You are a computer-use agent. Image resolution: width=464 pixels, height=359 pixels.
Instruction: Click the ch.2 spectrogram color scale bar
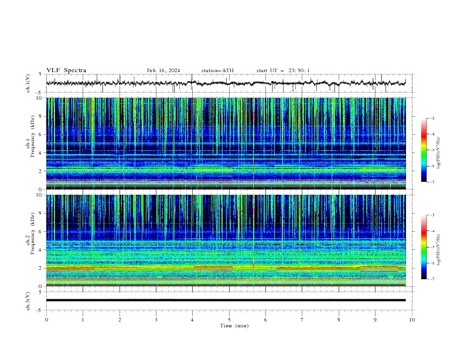pyautogui.click(x=424, y=247)
